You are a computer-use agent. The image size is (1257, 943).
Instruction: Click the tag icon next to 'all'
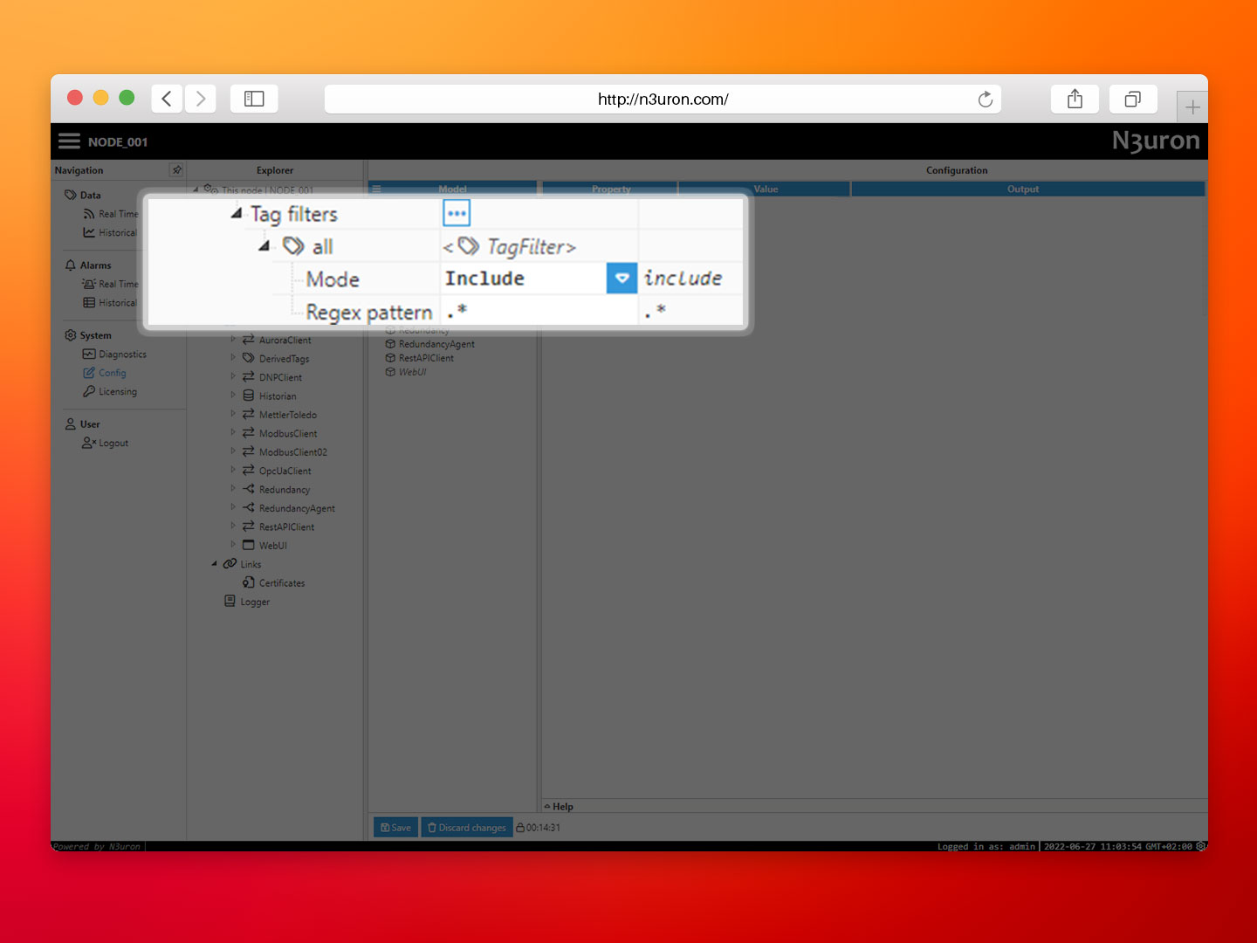293,246
